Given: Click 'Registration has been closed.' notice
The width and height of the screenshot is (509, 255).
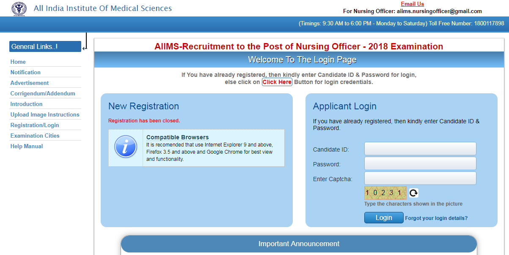Looking at the screenshot, I should point(144,121).
